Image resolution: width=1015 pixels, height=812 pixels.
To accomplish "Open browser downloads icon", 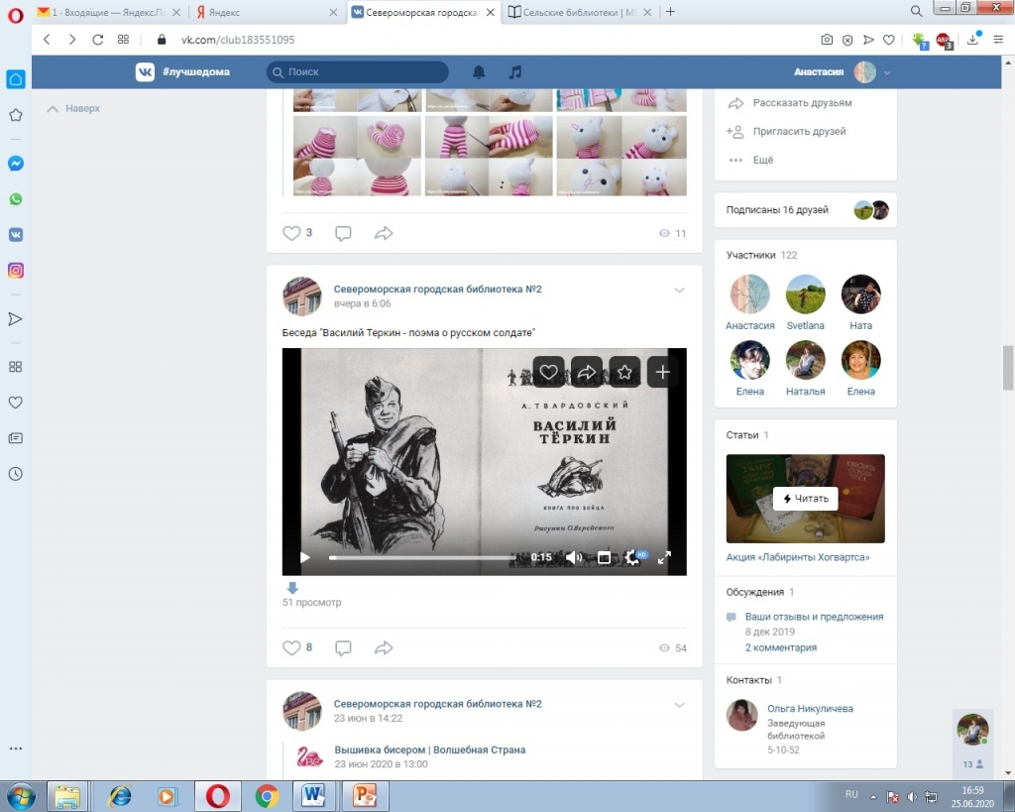I will (972, 40).
